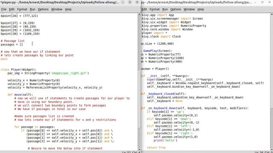This screenshot has height=153, width=273.
Task: Click the 'velocity_x = NumericProperty(0)' line
Action: point(34,80)
